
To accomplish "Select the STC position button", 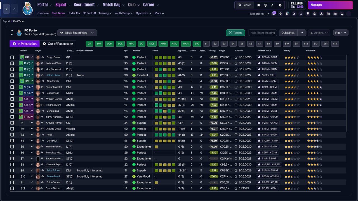I will (197, 44).
